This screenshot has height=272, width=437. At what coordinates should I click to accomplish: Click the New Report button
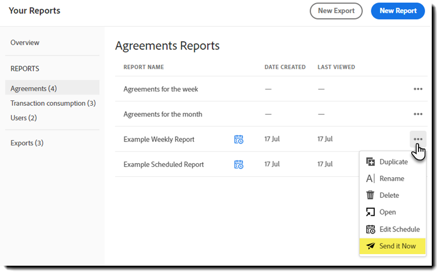tap(398, 11)
